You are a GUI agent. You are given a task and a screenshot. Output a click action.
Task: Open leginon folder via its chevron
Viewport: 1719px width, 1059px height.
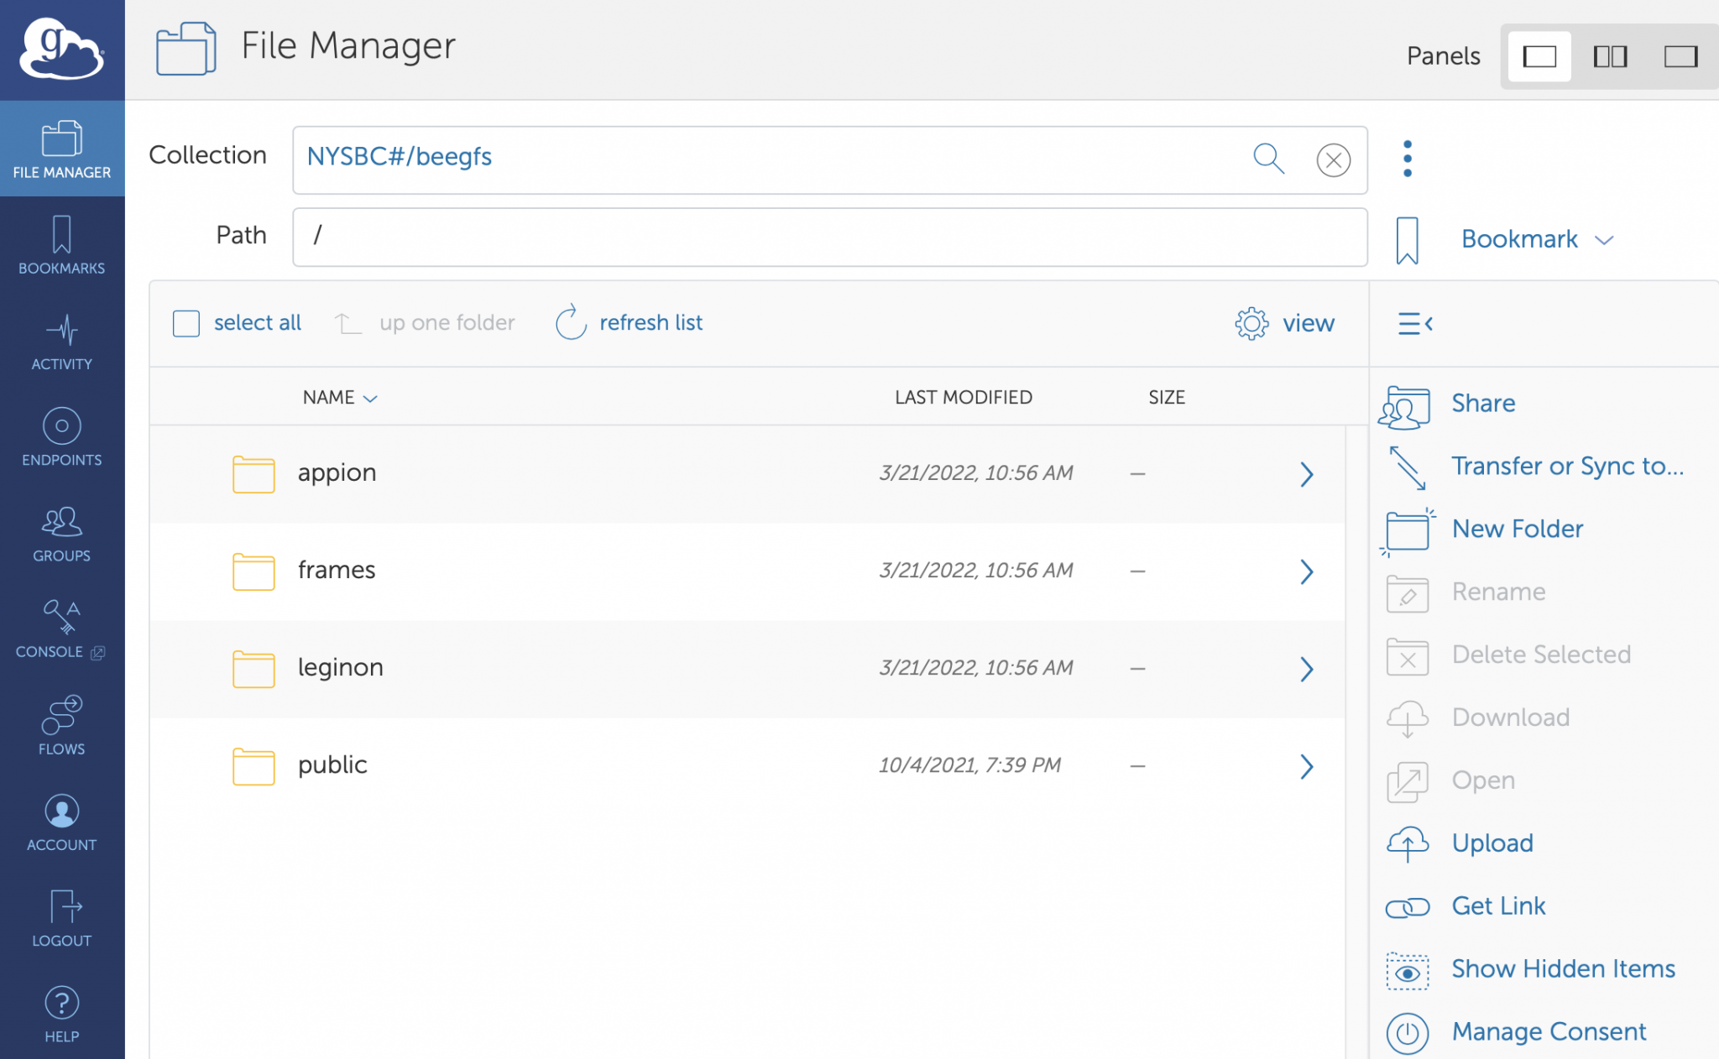[1306, 669]
